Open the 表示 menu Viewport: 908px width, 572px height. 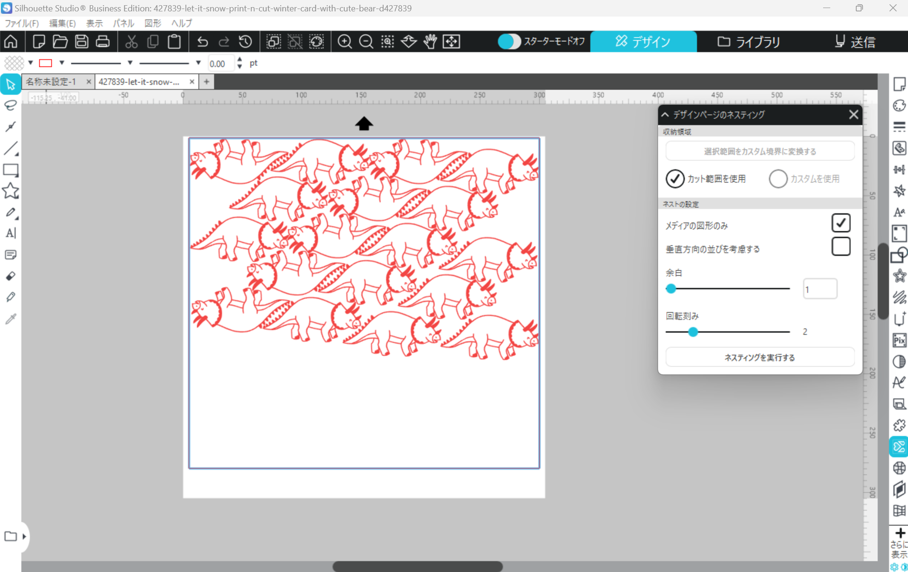[94, 23]
